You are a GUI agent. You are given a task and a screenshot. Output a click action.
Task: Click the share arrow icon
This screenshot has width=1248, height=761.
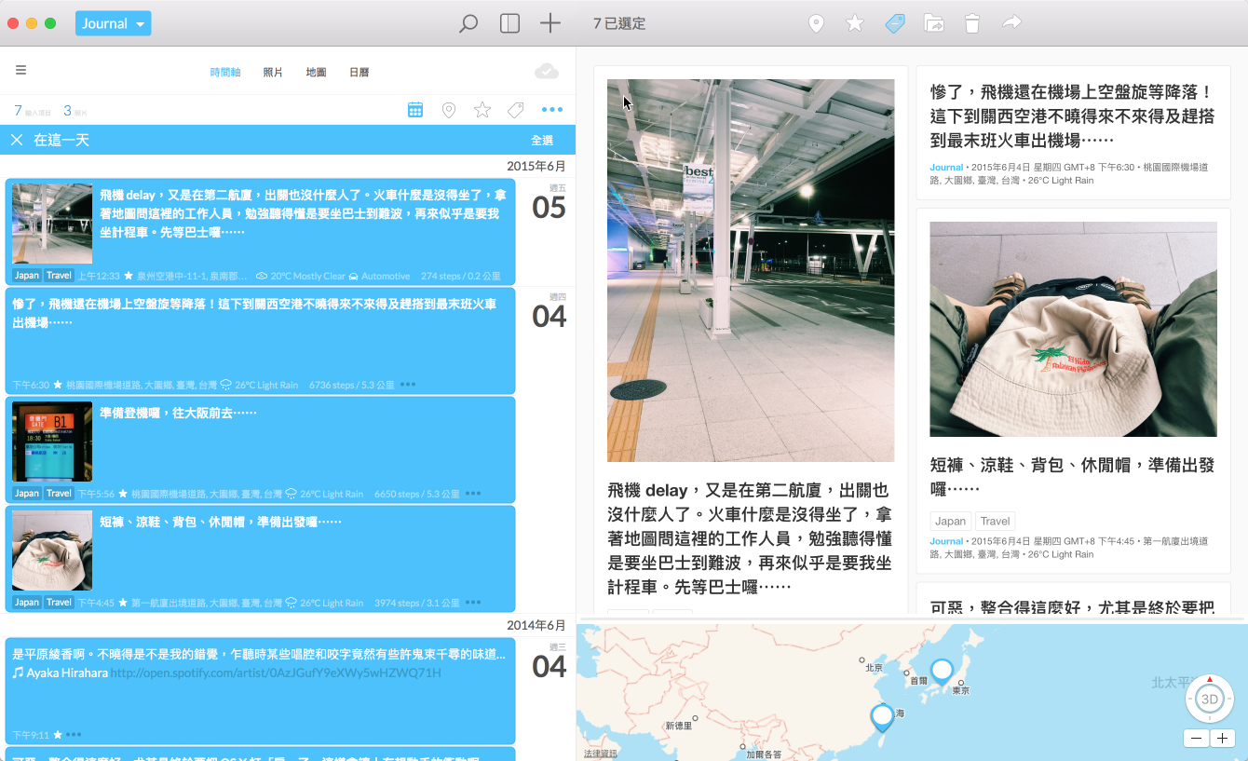pyautogui.click(x=1011, y=22)
